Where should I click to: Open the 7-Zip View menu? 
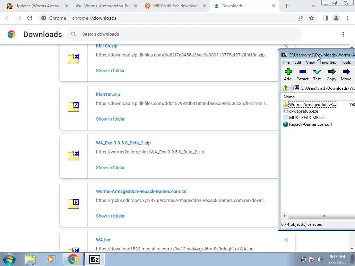310,62
